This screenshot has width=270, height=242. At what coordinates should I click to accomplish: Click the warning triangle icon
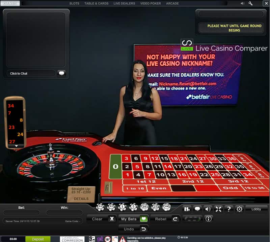click(123, 239)
